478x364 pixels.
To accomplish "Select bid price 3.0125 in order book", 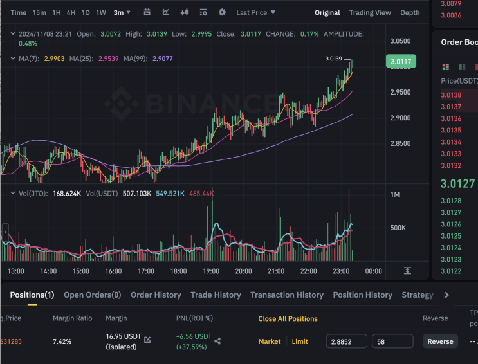I will [x=451, y=236].
